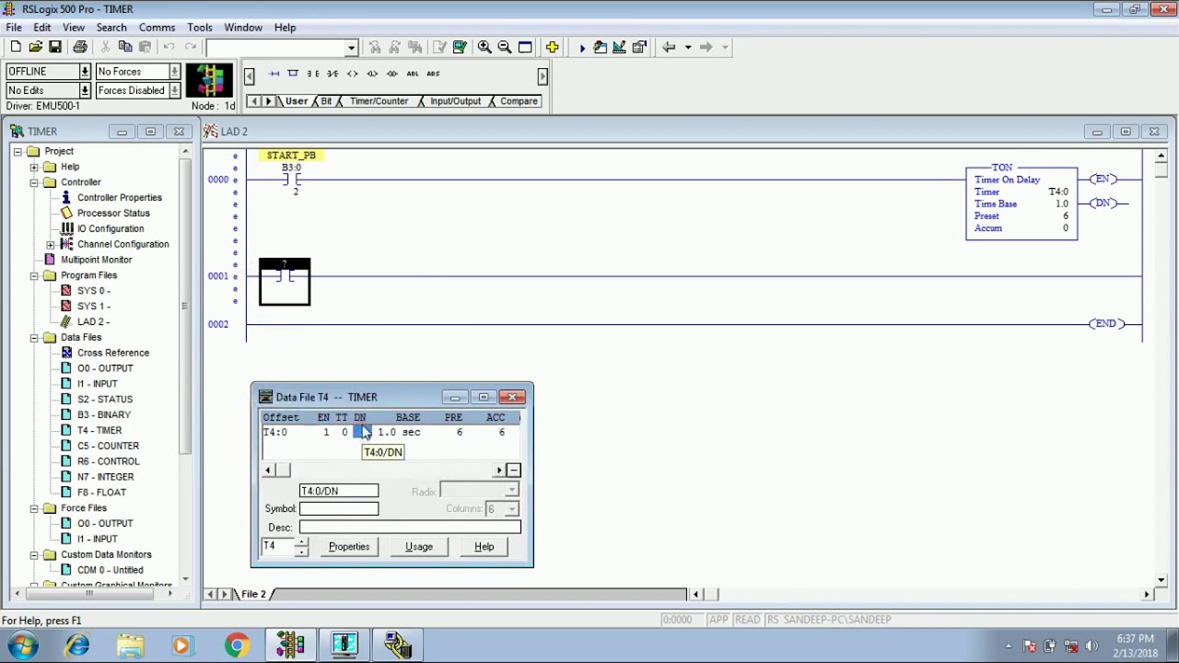The height and width of the screenshot is (663, 1179).
Task: Increment the T4 file number spinner
Action: [301, 542]
